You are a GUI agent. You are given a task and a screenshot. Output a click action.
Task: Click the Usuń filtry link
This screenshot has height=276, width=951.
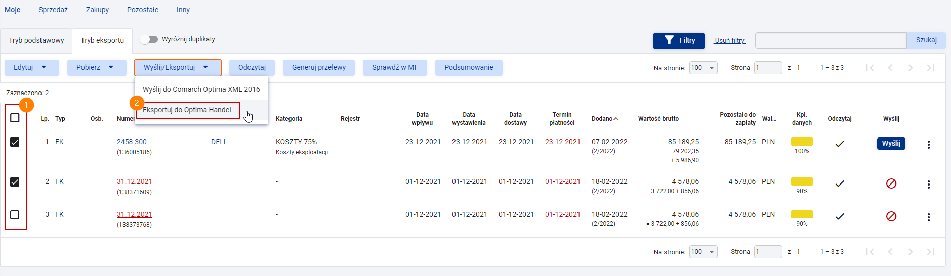click(x=729, y=40)
